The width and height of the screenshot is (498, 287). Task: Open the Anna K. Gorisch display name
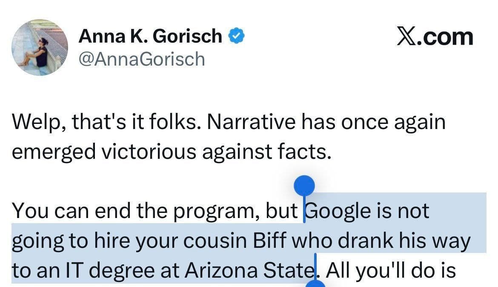click(x=150, y=37)
